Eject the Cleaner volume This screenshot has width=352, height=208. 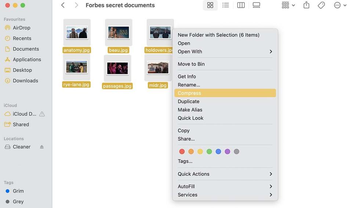[x=42, y=147]
